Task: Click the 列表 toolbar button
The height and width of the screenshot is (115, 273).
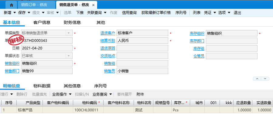Action: click(197, 12)
